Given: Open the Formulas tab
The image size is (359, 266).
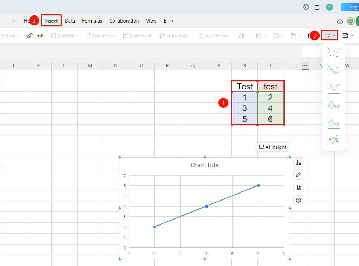Looking at the screenshot, I should pos(92,21).
